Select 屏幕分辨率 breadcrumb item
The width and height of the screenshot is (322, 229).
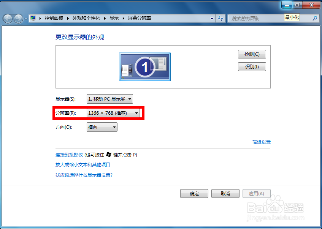point(140,18)
